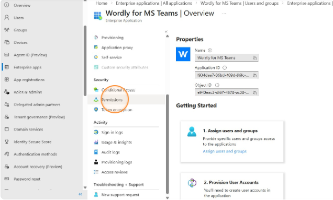333x200 pixels.
Task: Click the Identity Secure Score trophy icon
Action: click(7, 142)
